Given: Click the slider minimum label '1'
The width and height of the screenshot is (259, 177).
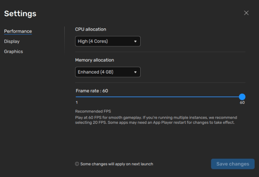Looking at the screenshot, I should point(77,103).
